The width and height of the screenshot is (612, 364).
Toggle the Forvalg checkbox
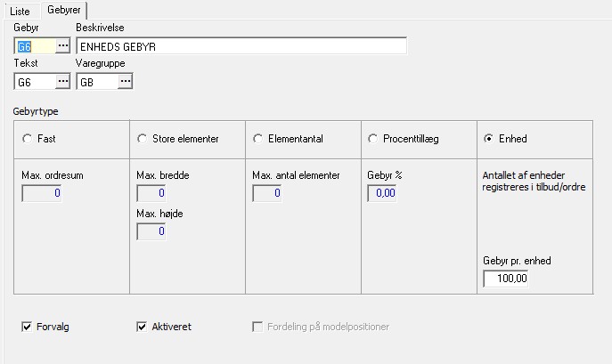pos(27,327)
